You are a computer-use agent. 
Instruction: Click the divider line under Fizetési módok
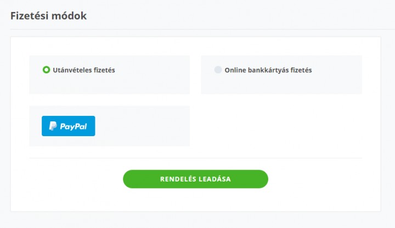tap(202, 29)
